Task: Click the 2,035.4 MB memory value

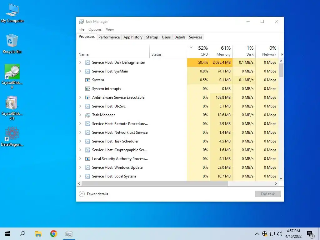Action: click(x=222, y=62)
